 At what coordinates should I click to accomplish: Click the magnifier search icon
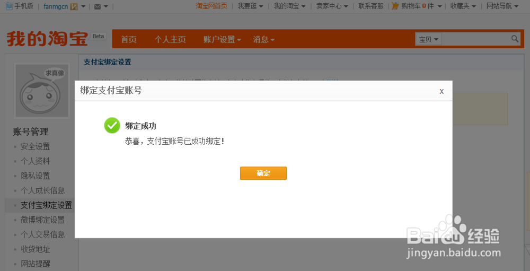coord(515,39)
